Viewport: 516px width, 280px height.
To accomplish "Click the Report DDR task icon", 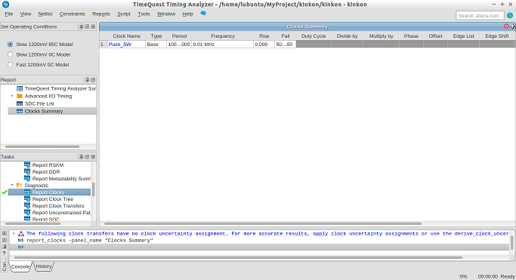I will 27,172.
